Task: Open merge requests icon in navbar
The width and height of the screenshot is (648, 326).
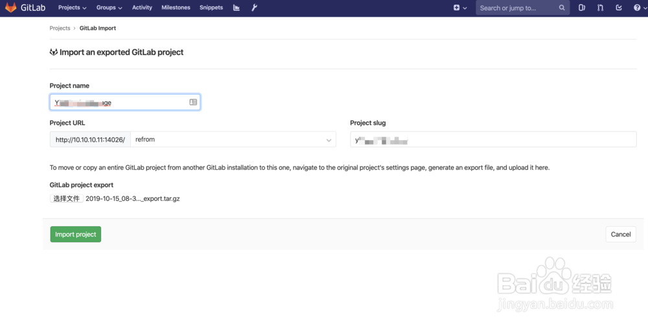Action: coord(600,7)
